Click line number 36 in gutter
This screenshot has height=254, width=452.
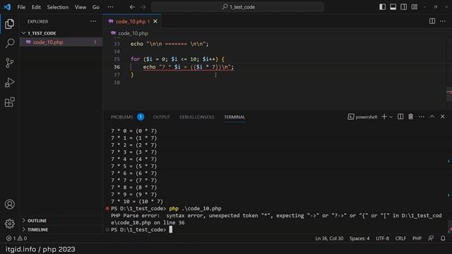point(117,67)
